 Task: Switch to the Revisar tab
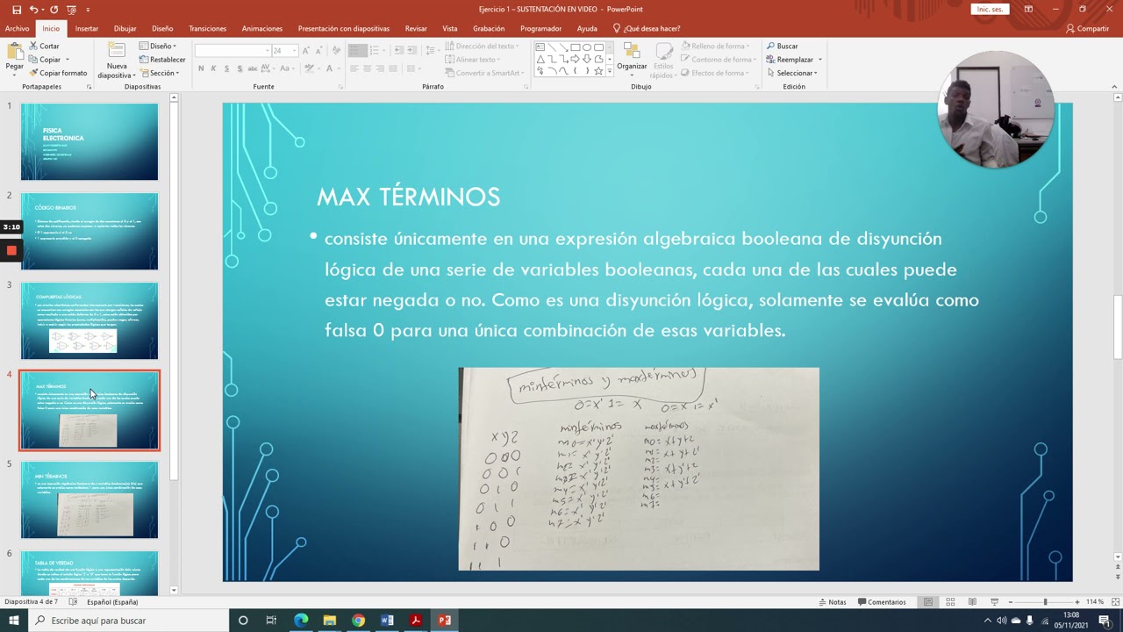point(416,28)
